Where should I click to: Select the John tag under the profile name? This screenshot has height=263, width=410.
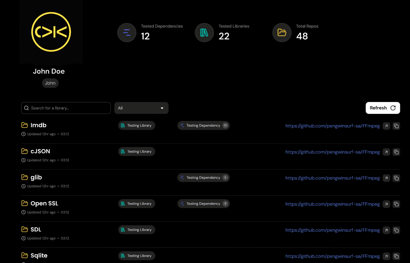(50, 83)
